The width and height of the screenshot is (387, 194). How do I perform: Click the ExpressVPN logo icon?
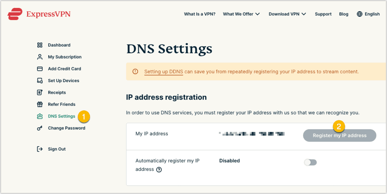click(15, 14)
